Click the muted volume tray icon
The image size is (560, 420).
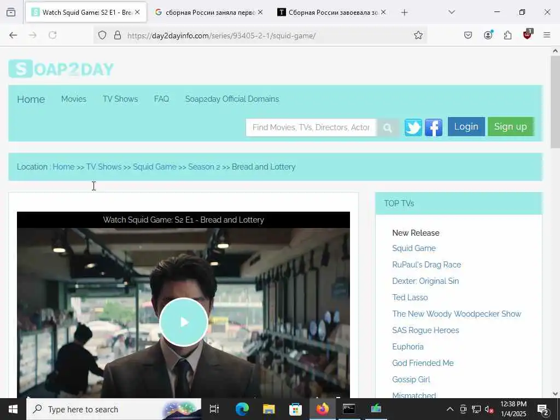click(x=489, y=409)
